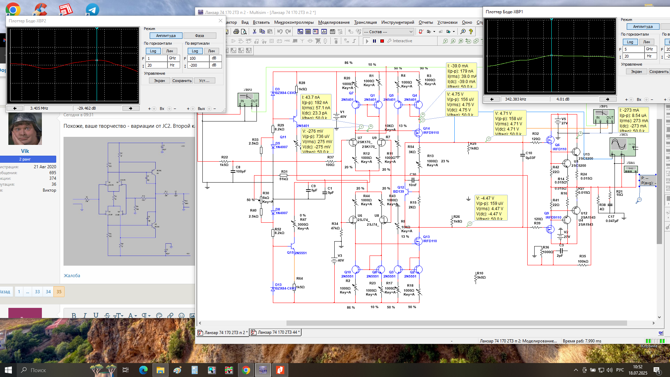Viewport: 670px width, 377px height.
Task: Open the forward annotate dropdown arrow
Action: [434, 32]
